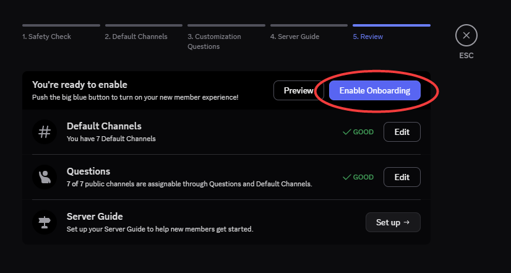Switch to step 4 Server Guide
The height and width of the screenshot is (273, 511).
click(294, 37)
